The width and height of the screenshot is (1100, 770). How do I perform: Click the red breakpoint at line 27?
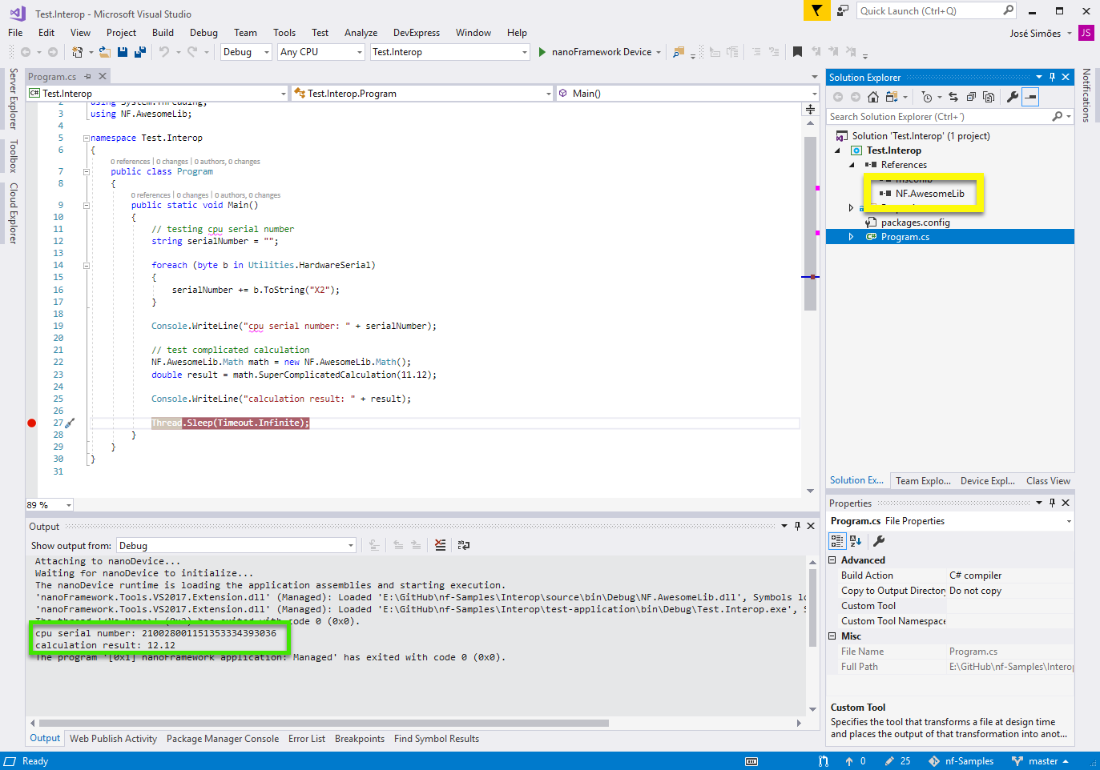[32, 423]
